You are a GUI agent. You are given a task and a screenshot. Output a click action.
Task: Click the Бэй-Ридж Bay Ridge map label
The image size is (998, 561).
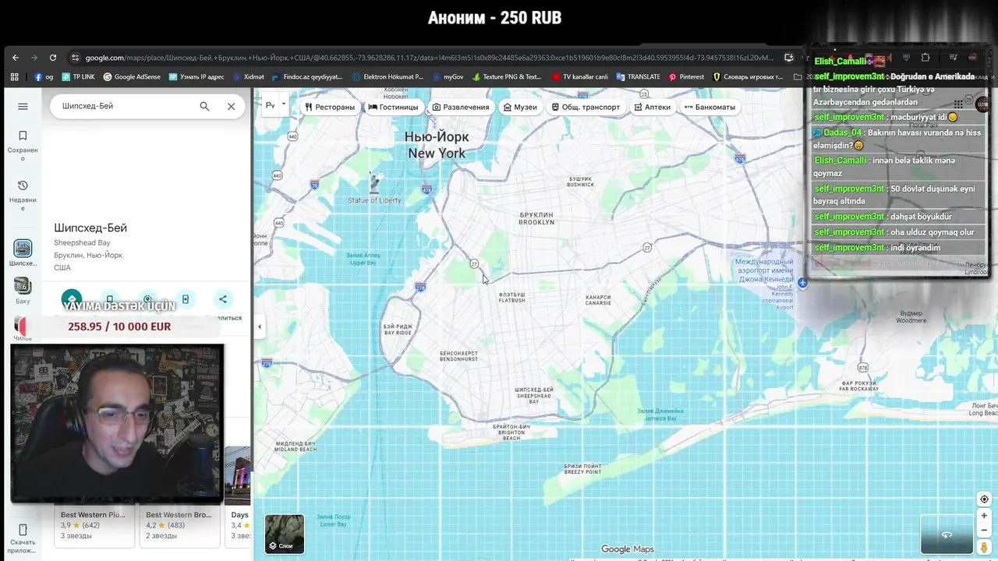(398, 329)
